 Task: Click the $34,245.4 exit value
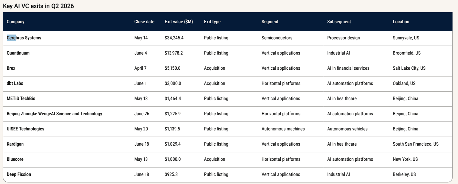(174, 38)
